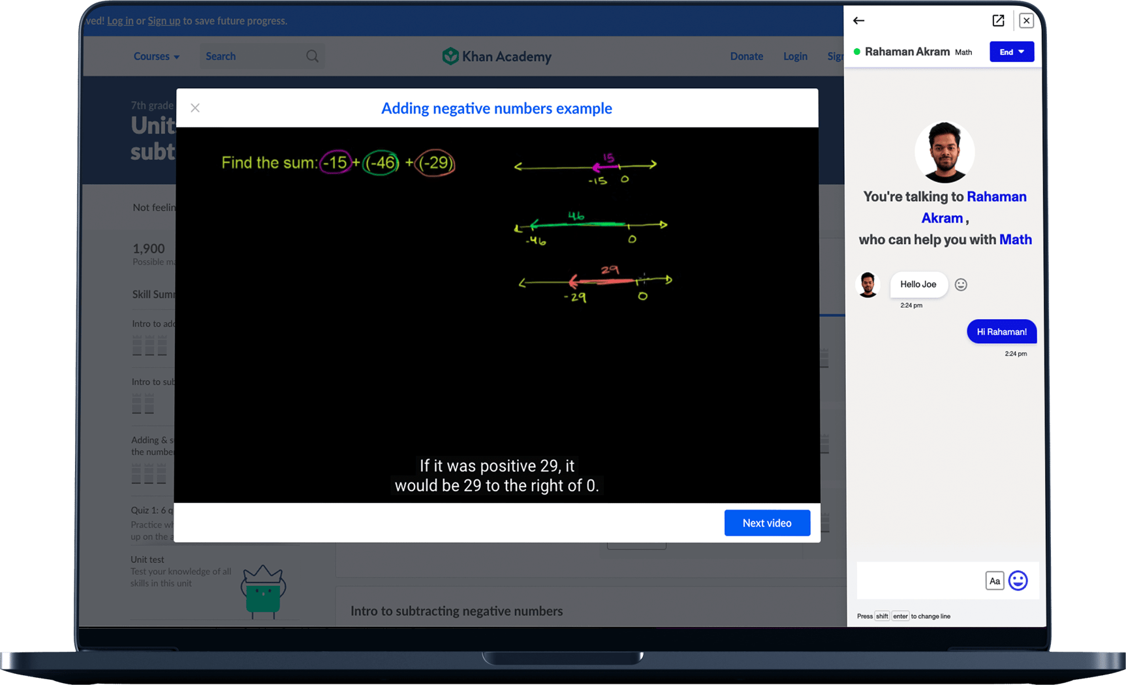
Task: Click Rahaman Akram's large profile photo
Action: 944,153
